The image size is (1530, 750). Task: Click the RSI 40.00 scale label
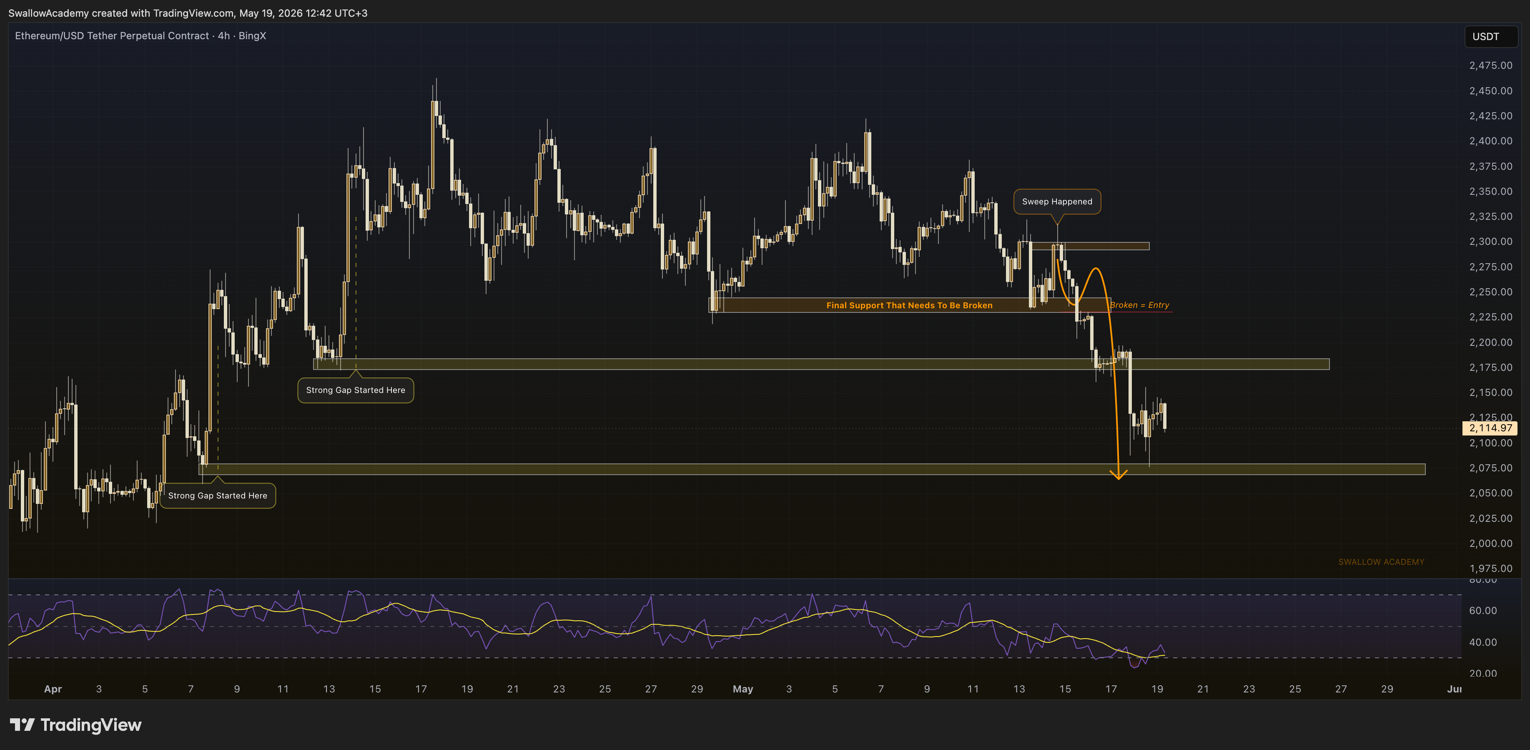click(1483, 642)
